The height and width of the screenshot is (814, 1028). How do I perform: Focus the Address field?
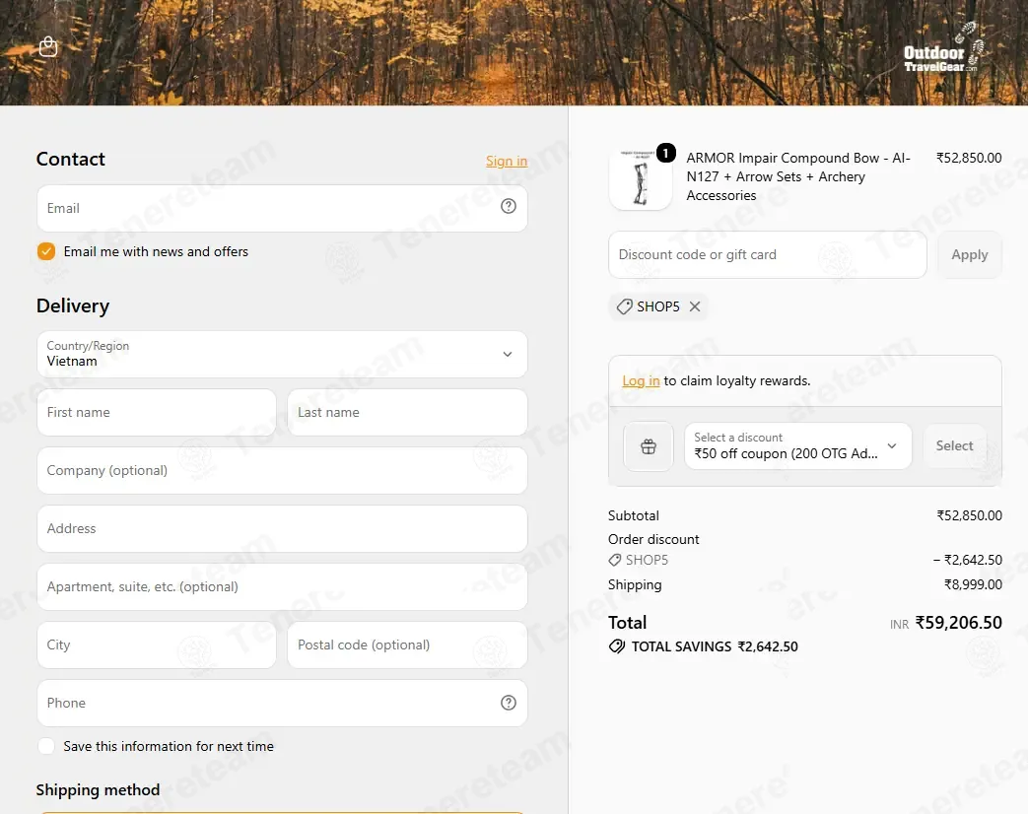click(x=282, y=528)
